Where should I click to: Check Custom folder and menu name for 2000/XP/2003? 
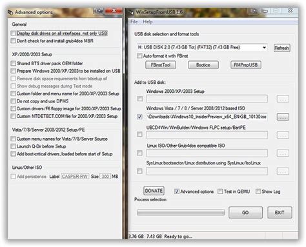click(x=14, y=94)
